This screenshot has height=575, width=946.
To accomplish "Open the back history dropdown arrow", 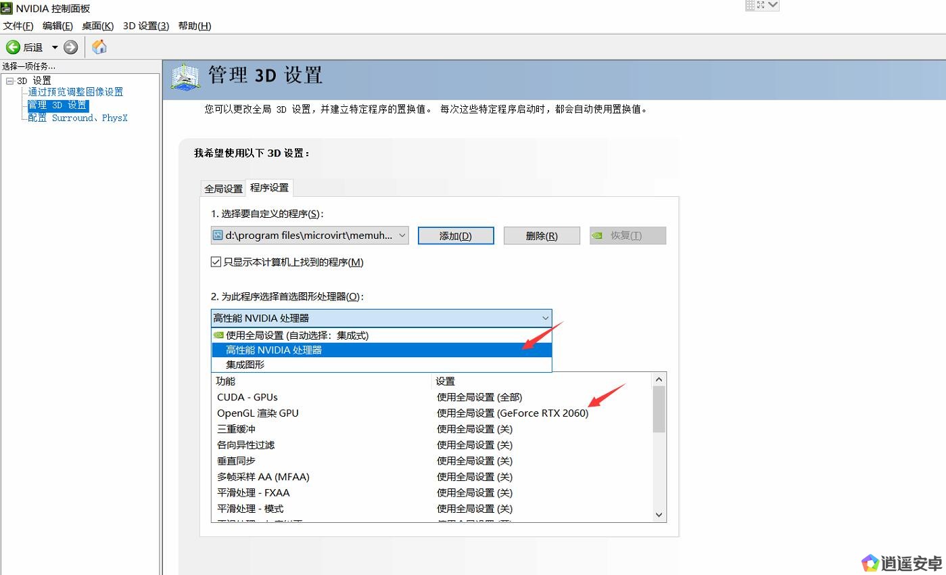I will click(55, 47).
